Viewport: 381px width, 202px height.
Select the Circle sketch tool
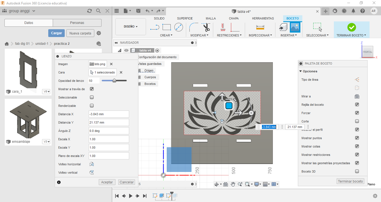178,27
